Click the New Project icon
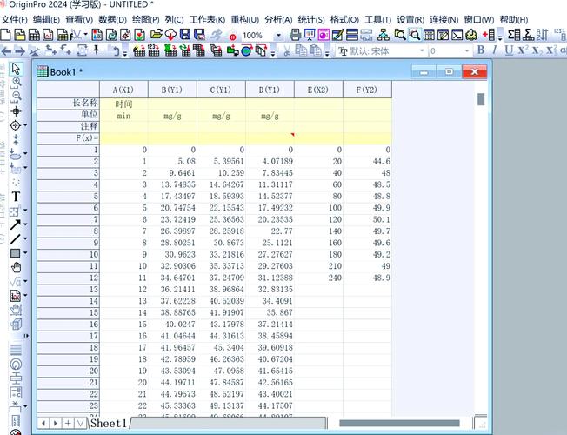Screen dimensions: 567x435 (x=6, y=35)
